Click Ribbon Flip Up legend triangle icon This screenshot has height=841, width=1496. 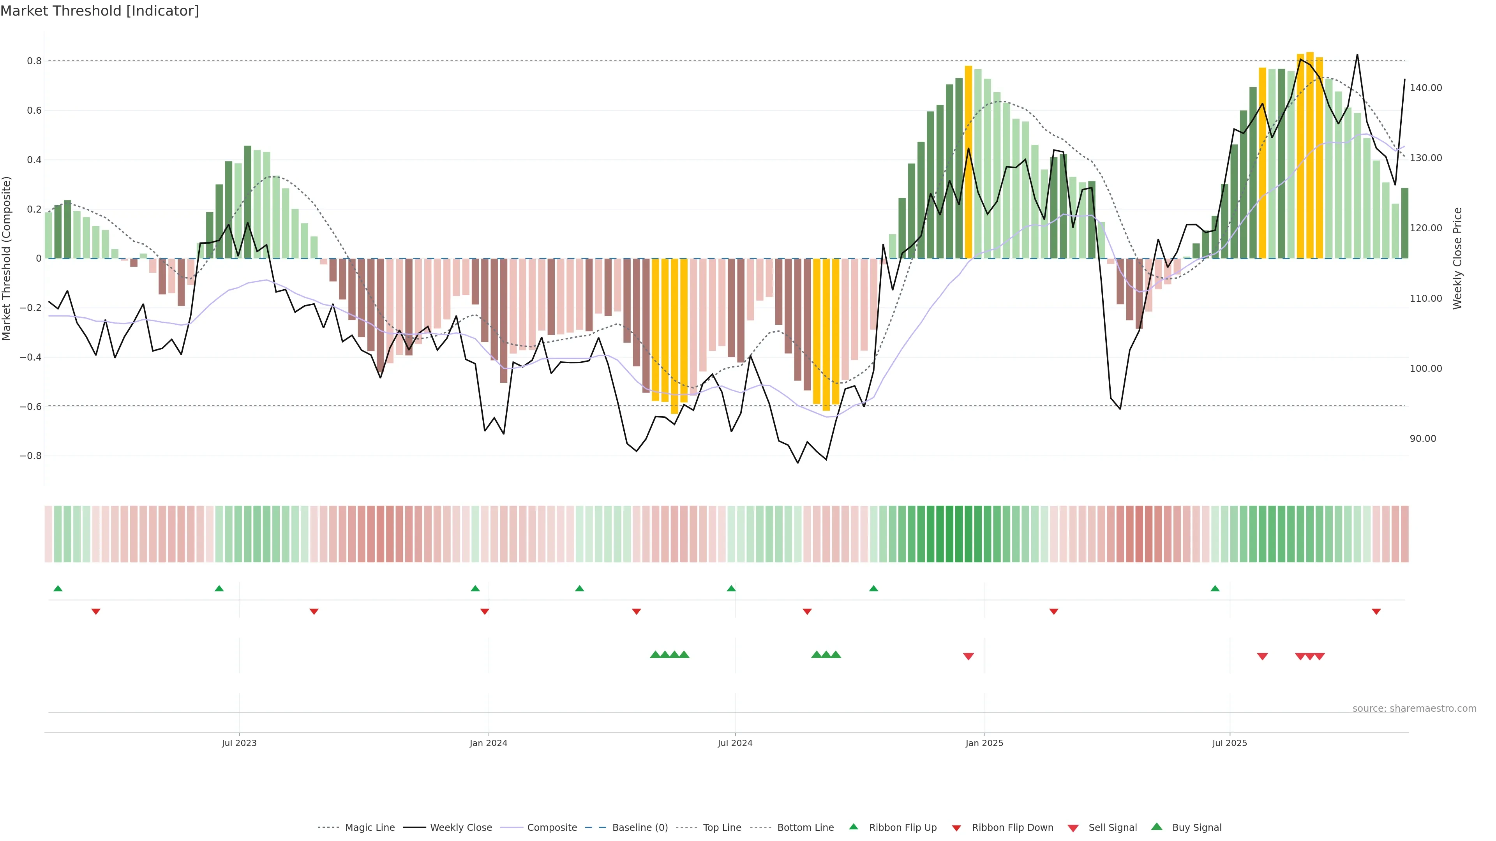853,827
